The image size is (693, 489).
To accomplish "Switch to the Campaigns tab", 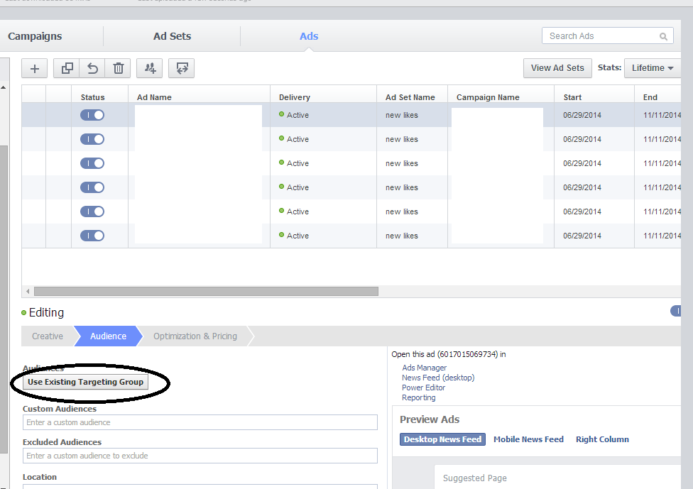I will tap(35, 36).
